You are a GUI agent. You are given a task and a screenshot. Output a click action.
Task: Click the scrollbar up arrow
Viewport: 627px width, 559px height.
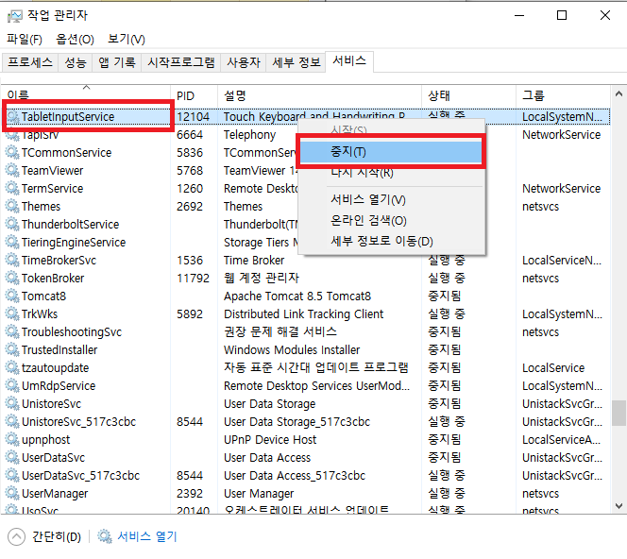pyautogui.click(x=619, y=94)
